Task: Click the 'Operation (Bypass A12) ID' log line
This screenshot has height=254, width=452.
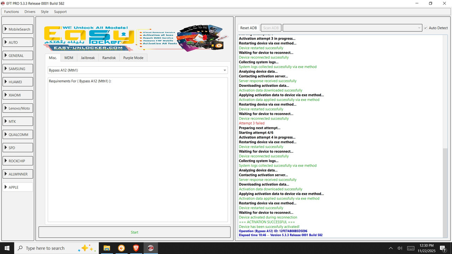Action: pyautogui.click(x=273, y=231)
